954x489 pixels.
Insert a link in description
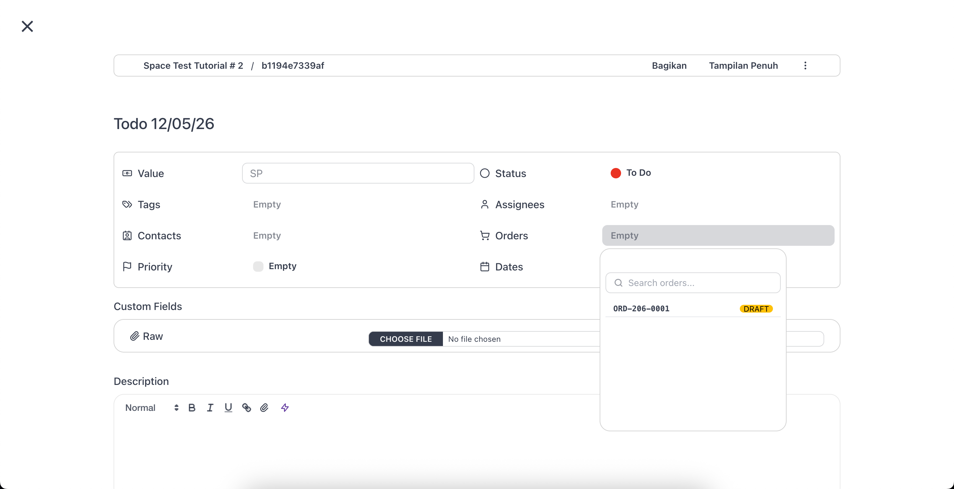click(246, 408)
